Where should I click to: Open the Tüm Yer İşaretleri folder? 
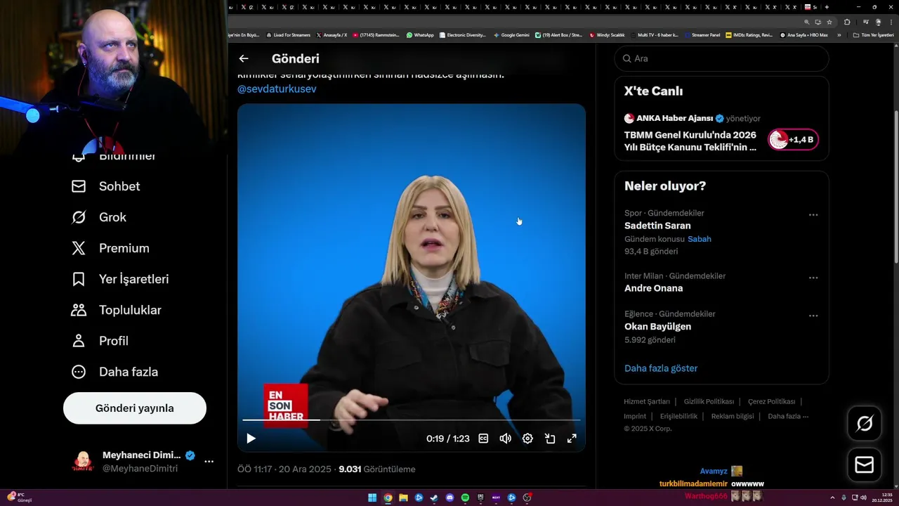pyautogui.click(x=874, y=35)
